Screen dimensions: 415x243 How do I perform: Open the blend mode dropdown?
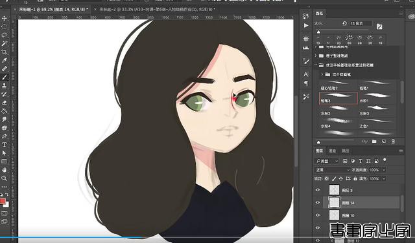pos(332,170)
